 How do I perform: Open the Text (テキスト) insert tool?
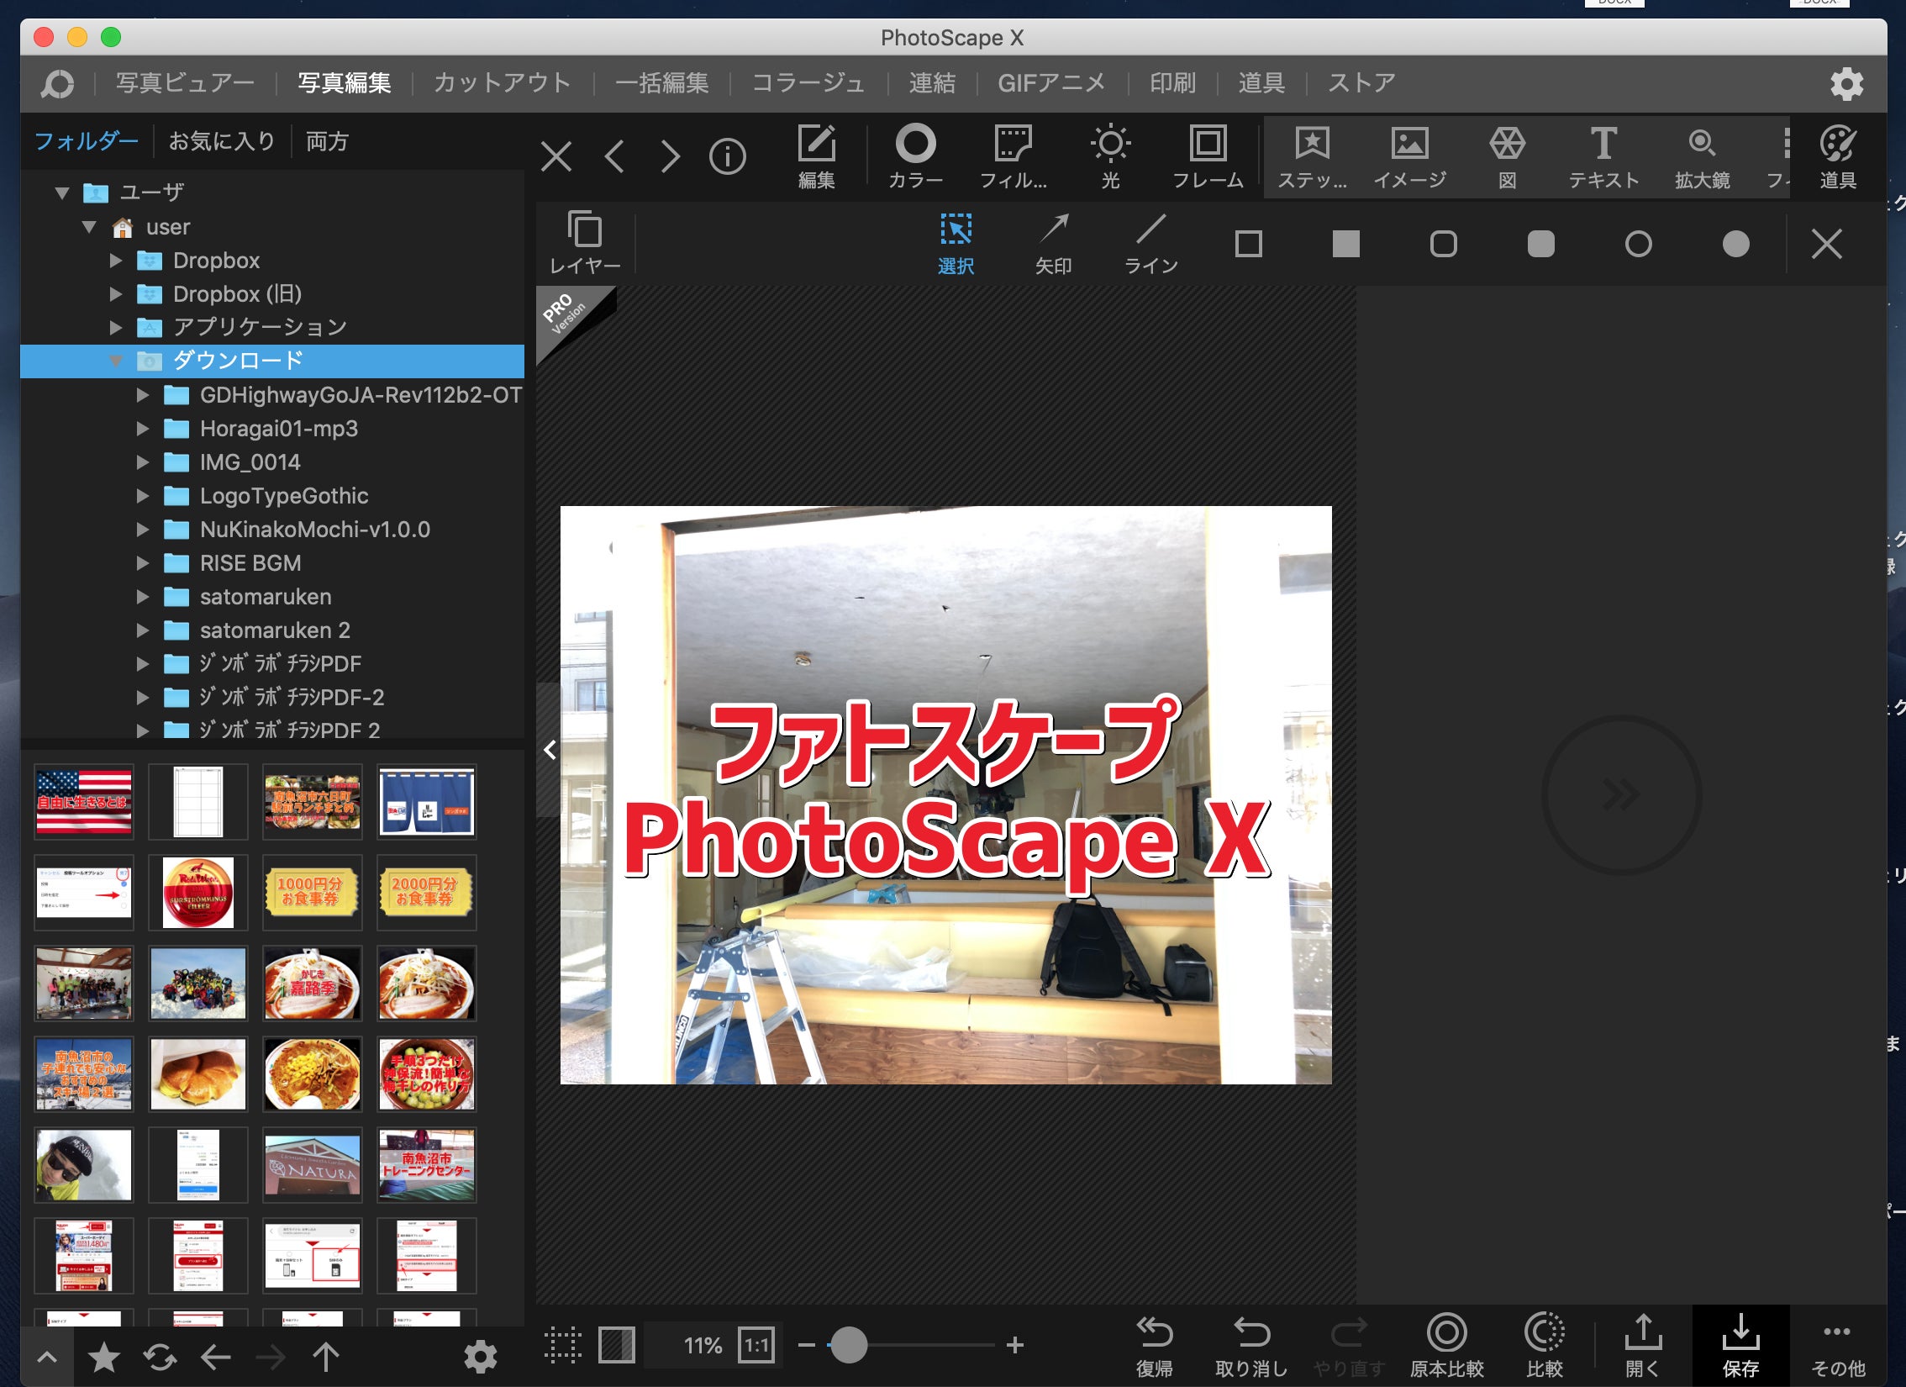click(x=1603, y=156)
